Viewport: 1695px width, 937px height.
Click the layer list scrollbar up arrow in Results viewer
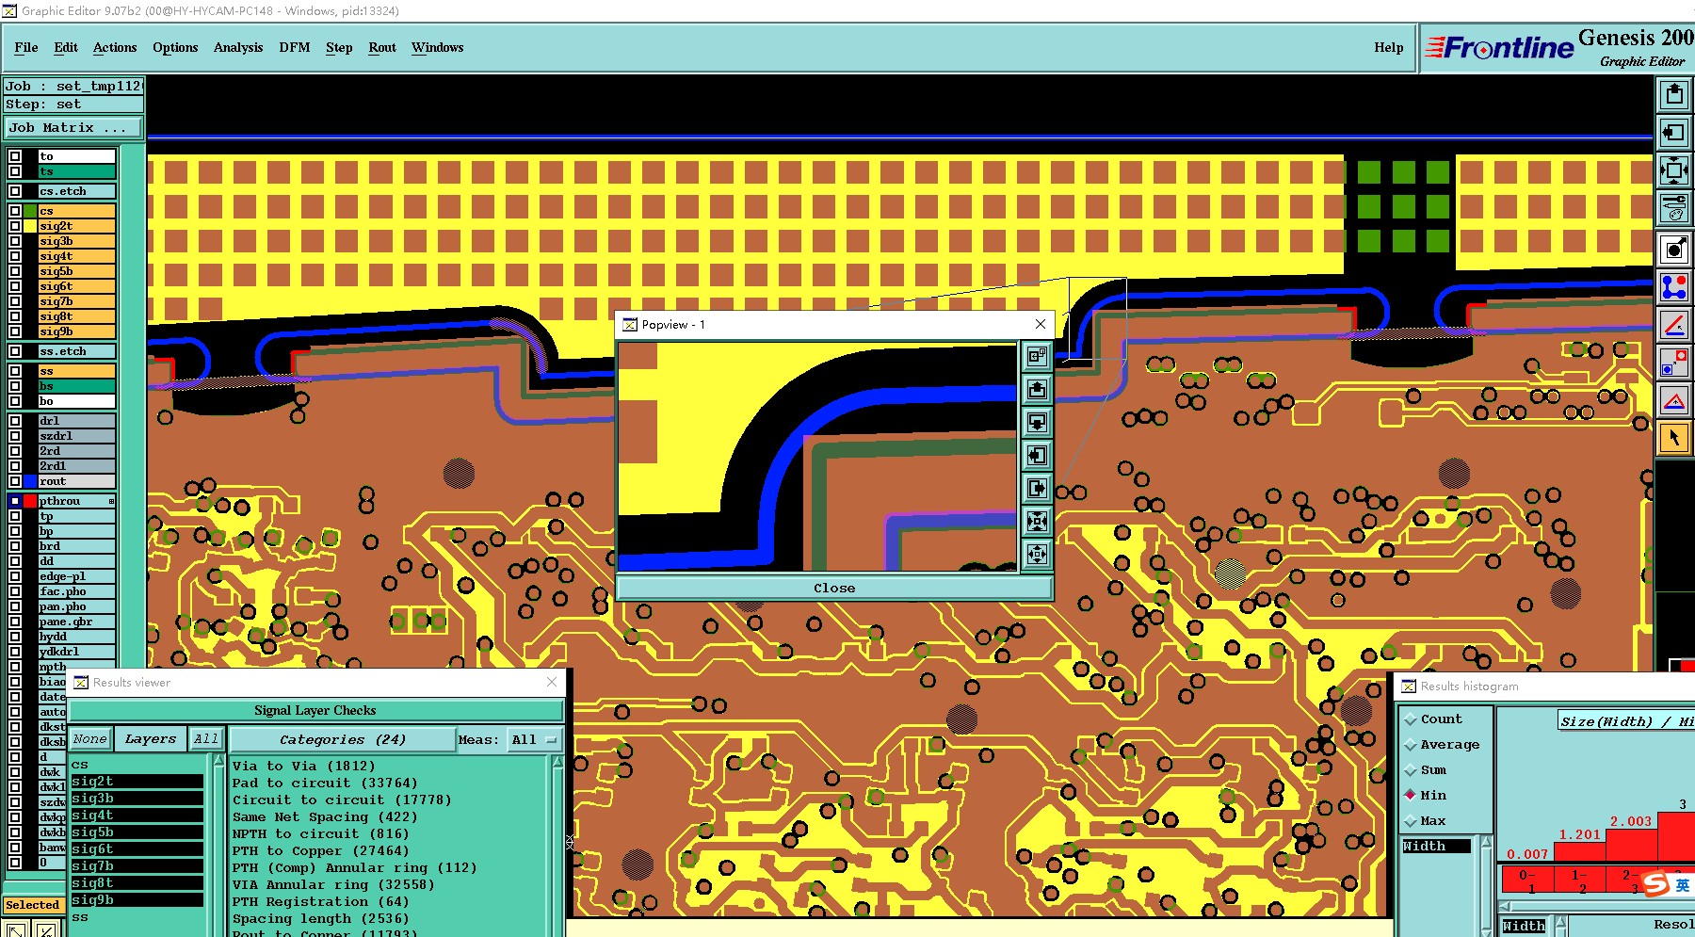point(218,761)
